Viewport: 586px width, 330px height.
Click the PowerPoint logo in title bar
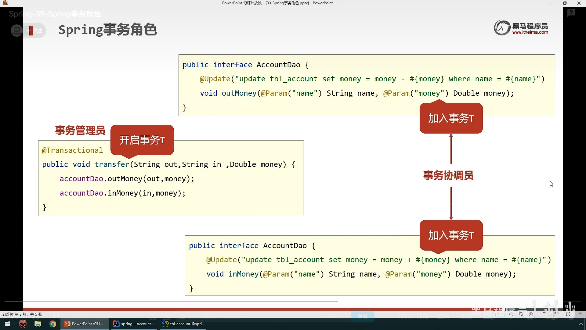(5, 3)
